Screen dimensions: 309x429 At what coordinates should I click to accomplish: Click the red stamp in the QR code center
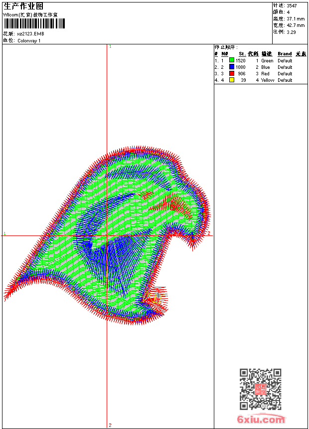click(x=260, y=389)
